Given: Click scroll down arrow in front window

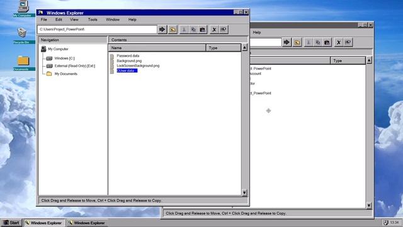Looking at the screenshot, I should (244, 192).
